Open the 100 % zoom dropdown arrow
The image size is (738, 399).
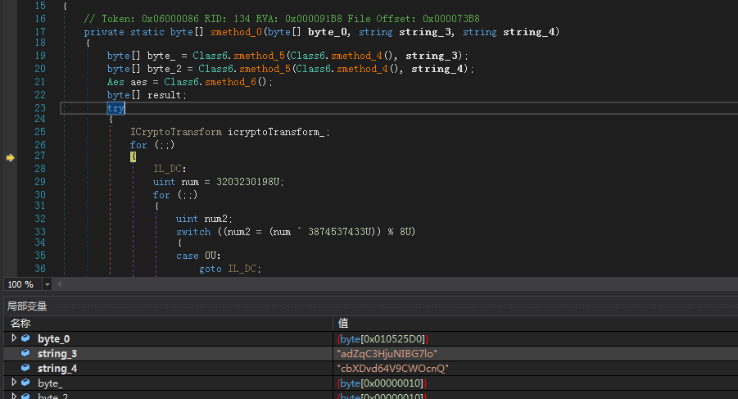pyautogui.click(x=47, y=284)
